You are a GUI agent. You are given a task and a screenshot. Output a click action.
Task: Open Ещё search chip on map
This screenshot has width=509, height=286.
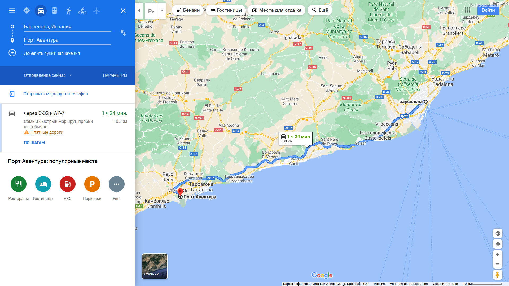pos(320,10)
